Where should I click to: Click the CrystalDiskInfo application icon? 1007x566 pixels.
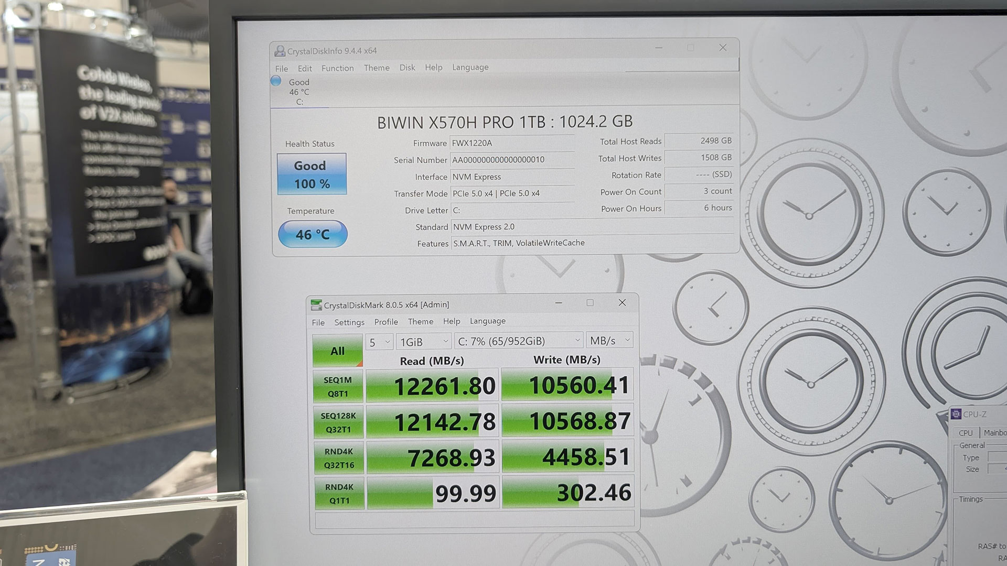(x=280, y=50)
